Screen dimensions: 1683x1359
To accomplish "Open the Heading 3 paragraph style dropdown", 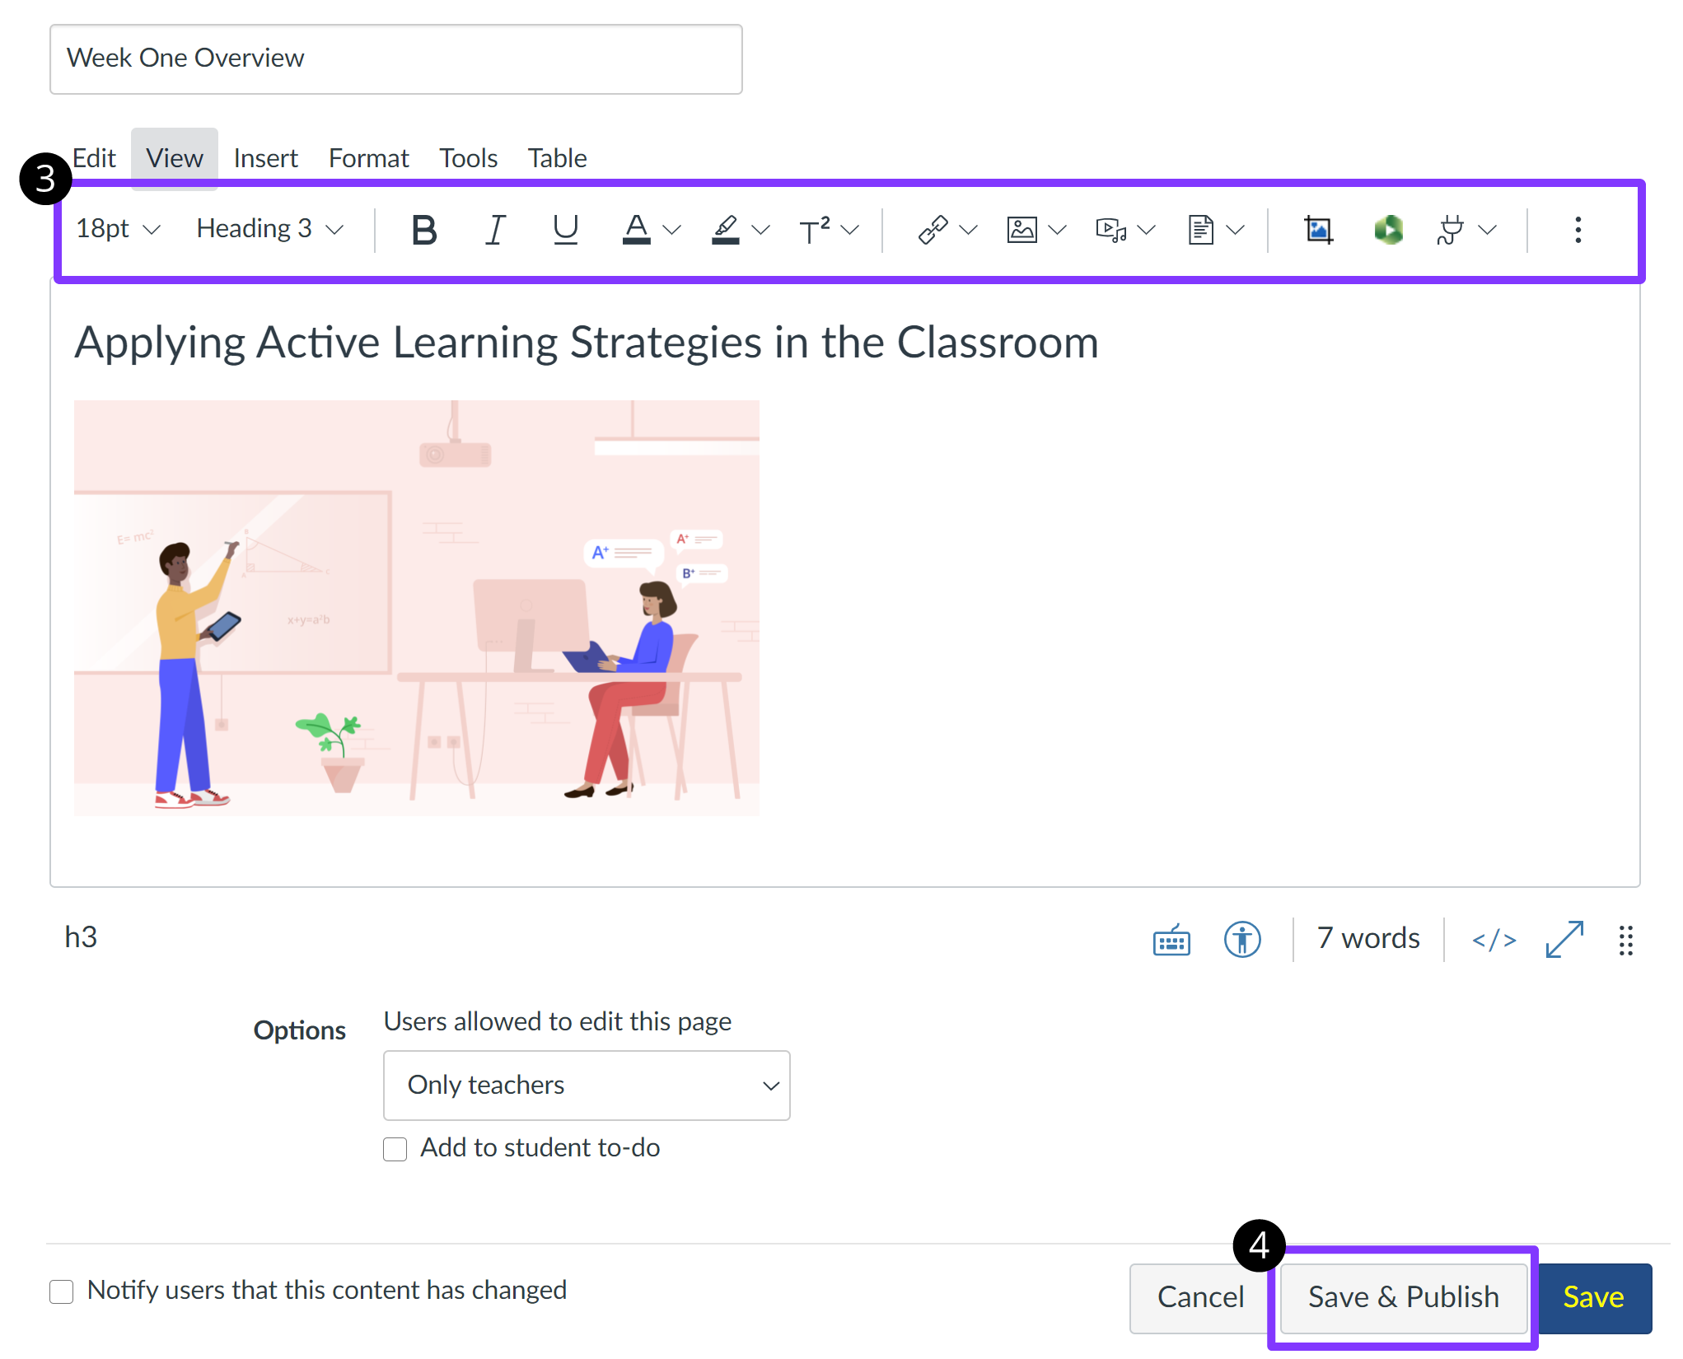I will pyautogui.click(x=269, y=229).
